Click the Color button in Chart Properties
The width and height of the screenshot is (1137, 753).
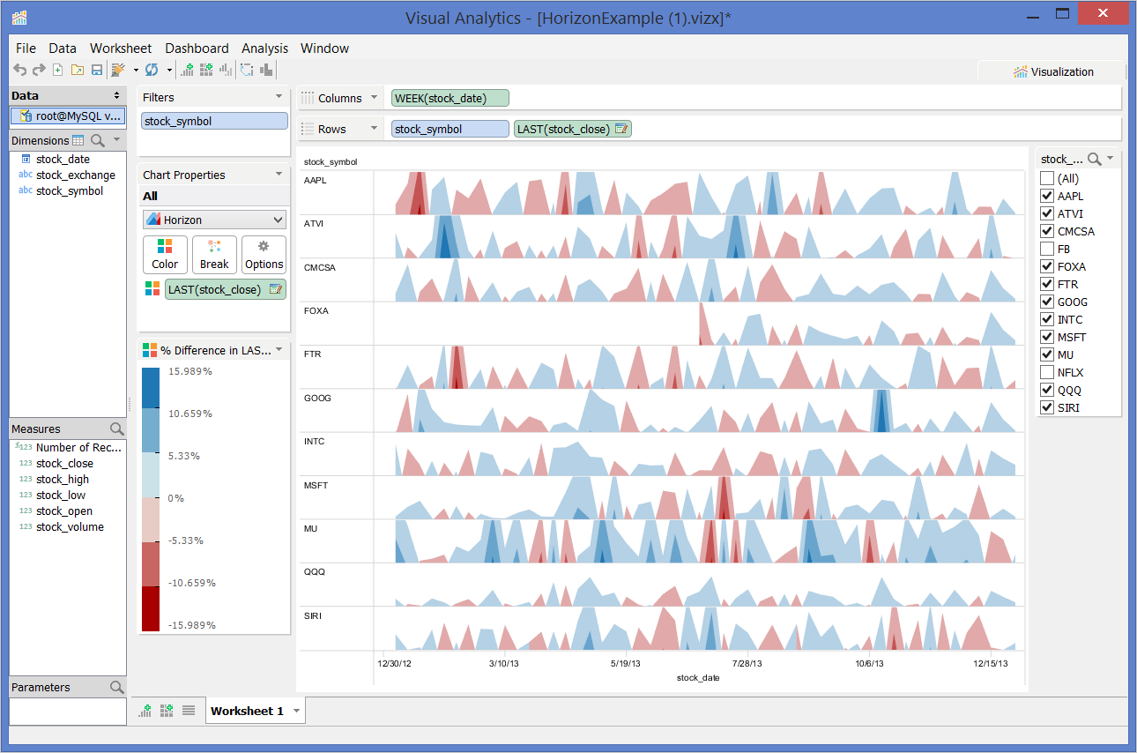[165, 255]
